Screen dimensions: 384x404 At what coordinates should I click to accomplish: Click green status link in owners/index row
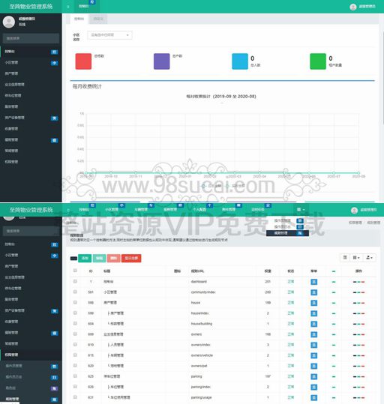coord(291,345)
